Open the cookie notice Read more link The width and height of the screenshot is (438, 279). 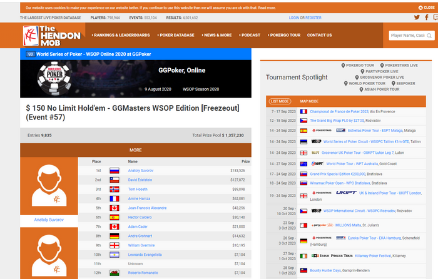pyautogui.click(x=267, y=8)
